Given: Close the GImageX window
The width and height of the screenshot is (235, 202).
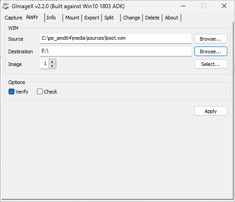Looking at the screenshot, I should coord(224,6).
